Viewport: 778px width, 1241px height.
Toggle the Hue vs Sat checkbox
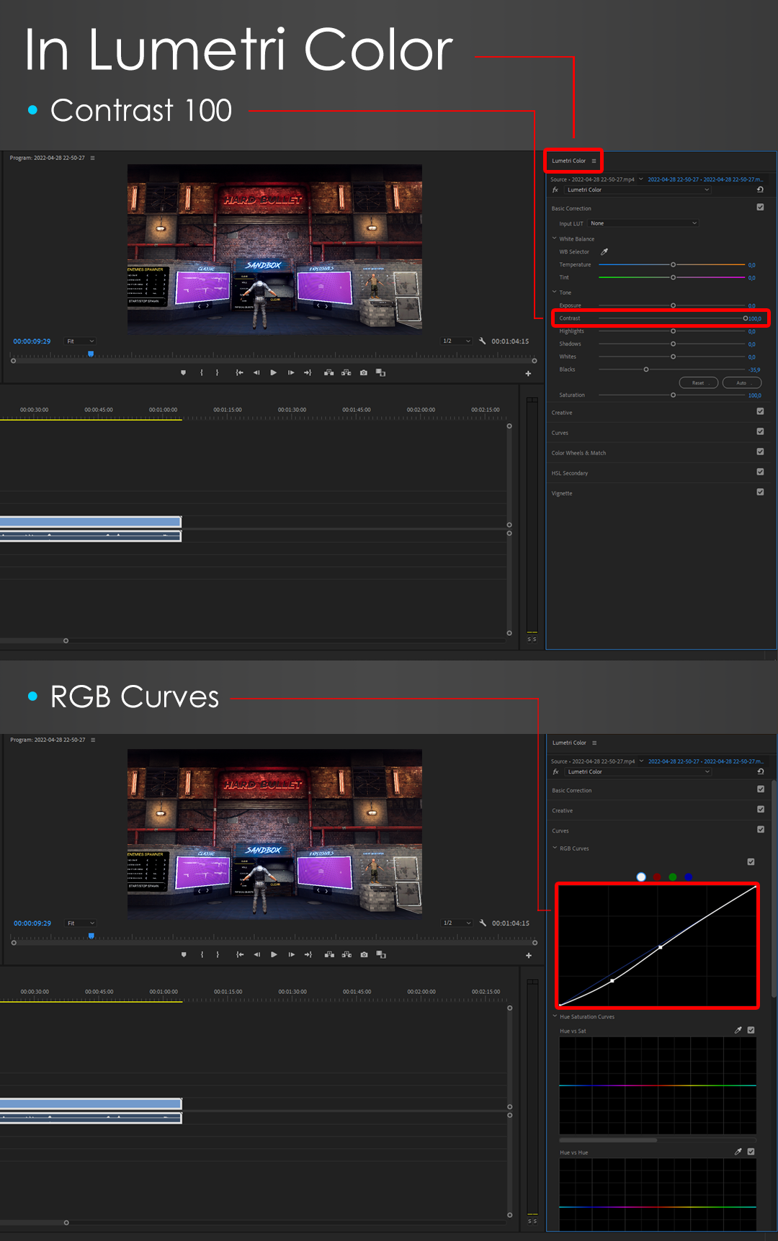751,1030
